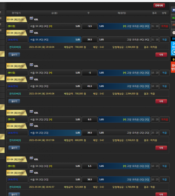Click 미적중 status on 4Q handicap row
175x196 pixels.
tap(164, 26)
